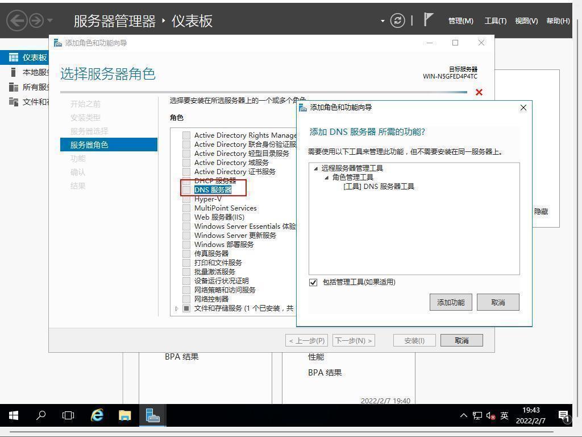
Task: Select Active Directory 轻型目录服务 role text
Action: pyautogui.click(x=241, y=154)
